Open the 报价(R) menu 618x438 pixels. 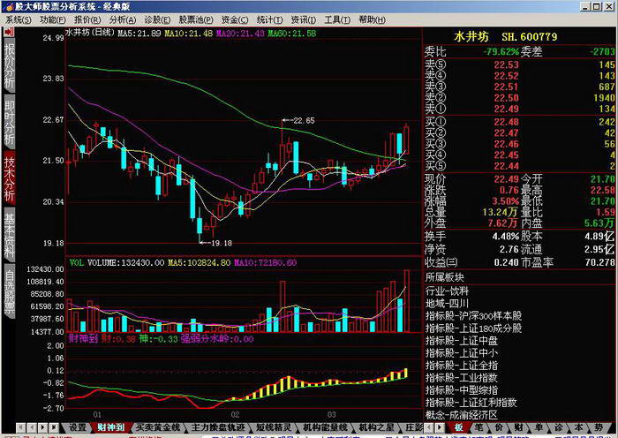(88, 19)
